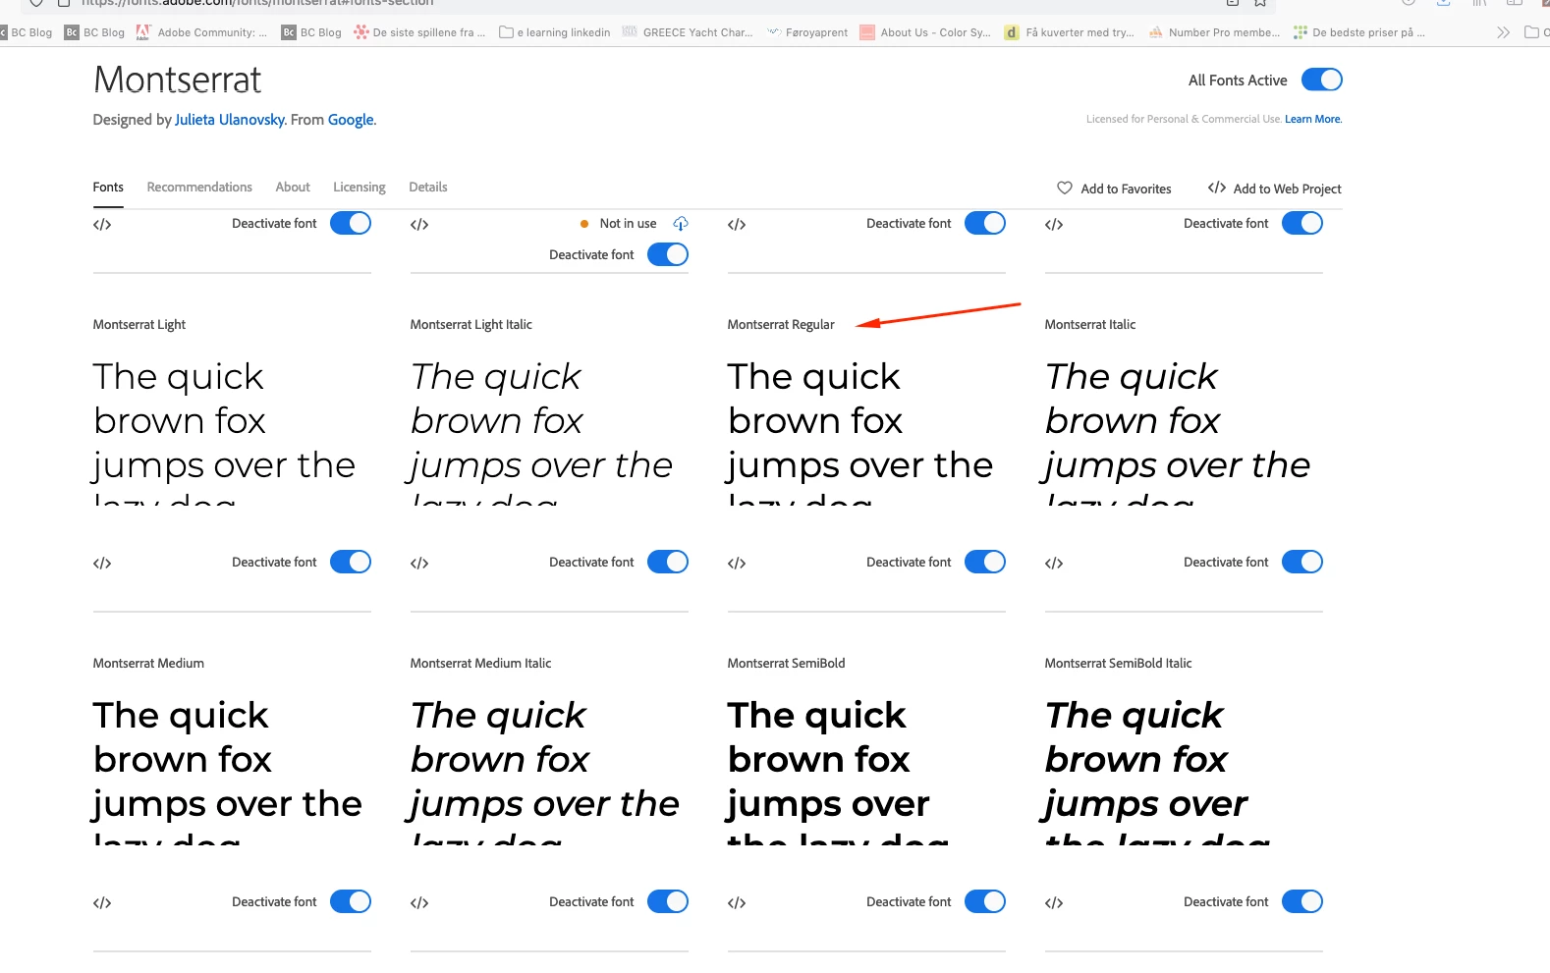This screenshot has height=973, width=1550.
Task: Show hidden bookmarks via the overflow chevron
Action: click(x=1503, y=32)
